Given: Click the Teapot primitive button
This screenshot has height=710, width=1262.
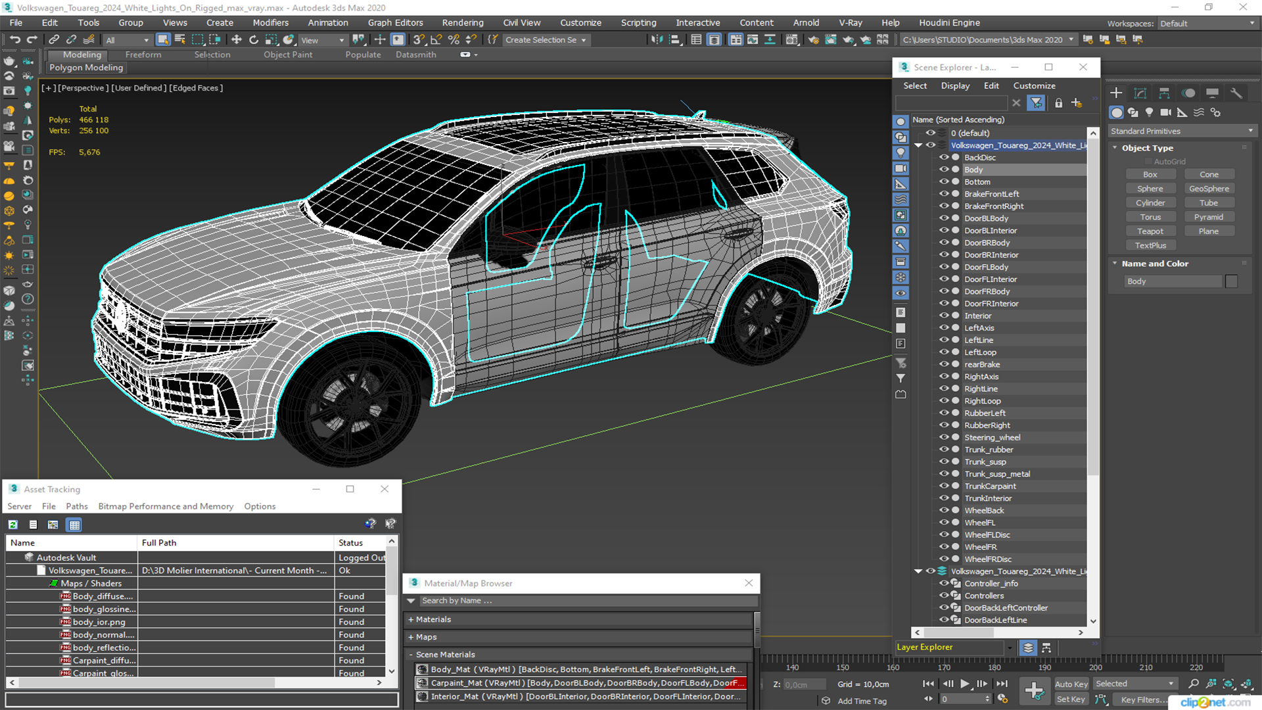Looking at the screenshot, I should (x=1150, y=231).
